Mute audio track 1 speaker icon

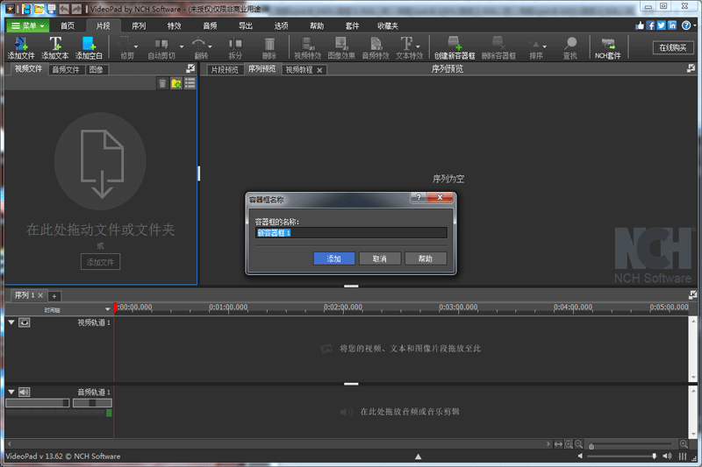25,392
